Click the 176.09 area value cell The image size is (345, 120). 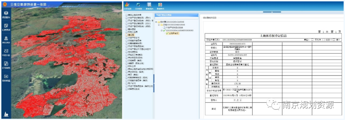(237, 83)
